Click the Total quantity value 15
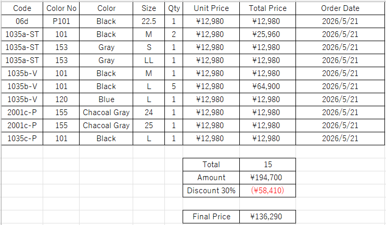Viewport: 386px width, 225px height. coord(267,165)
